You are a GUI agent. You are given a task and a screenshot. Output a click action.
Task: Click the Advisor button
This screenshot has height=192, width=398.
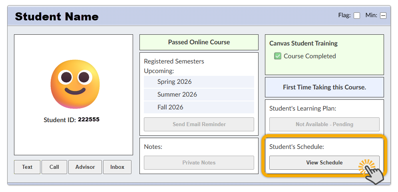(x=85, y=167)
